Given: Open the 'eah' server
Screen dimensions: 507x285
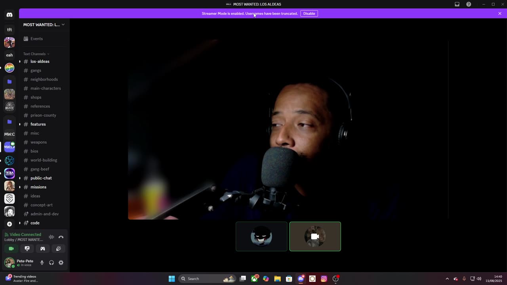Looking at the screenshot, I should [10, 55].
